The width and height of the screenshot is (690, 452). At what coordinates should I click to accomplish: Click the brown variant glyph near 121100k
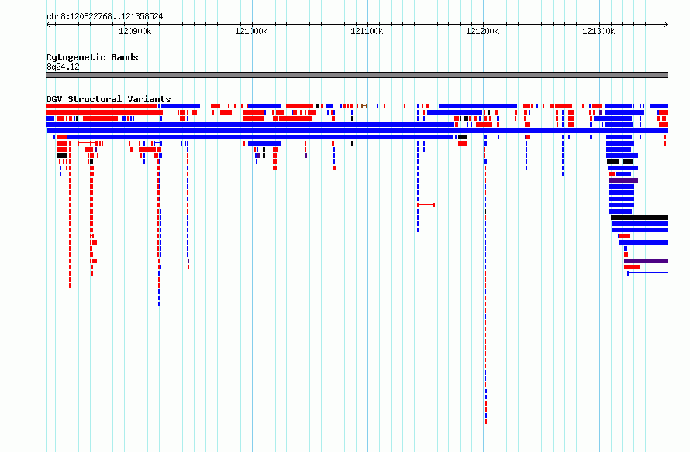coord(364,106)
